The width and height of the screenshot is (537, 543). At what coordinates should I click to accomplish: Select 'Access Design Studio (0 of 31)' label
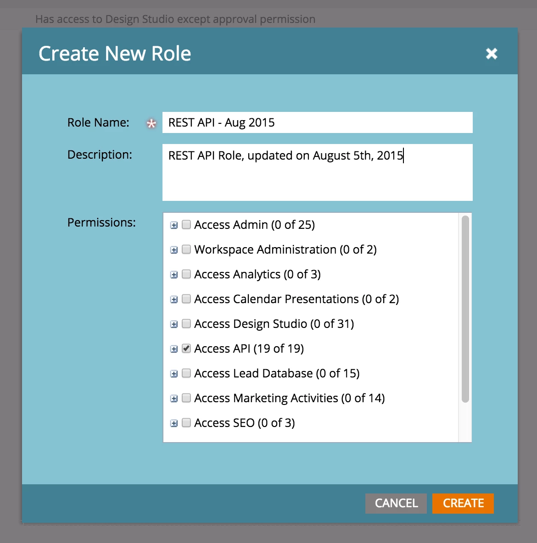pos(274,324)
